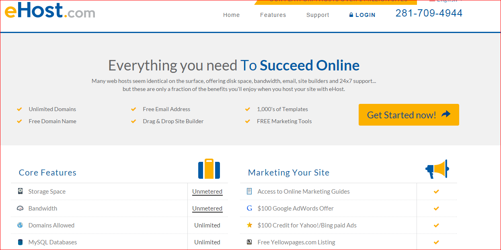Open the Home menu item
This screenshot has height=250, width=501.
[231, 15]
